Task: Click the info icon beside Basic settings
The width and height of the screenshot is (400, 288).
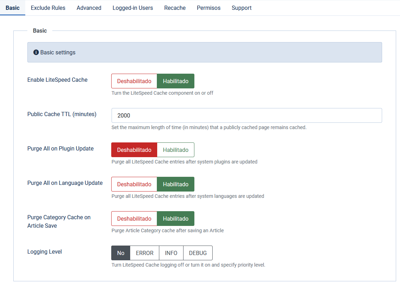Action: (x=36, y=52)
